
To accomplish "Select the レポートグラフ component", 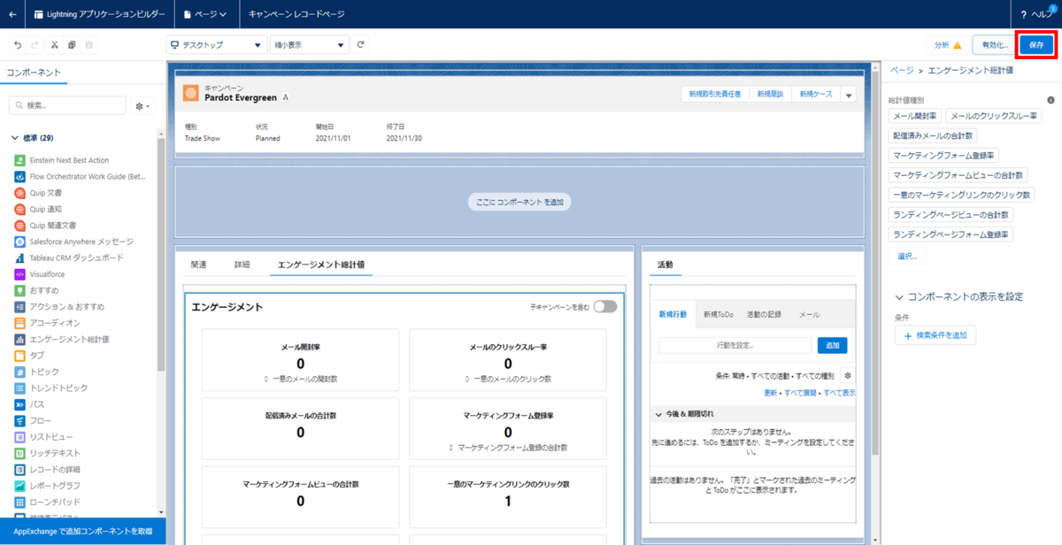I will click(47, 486).
